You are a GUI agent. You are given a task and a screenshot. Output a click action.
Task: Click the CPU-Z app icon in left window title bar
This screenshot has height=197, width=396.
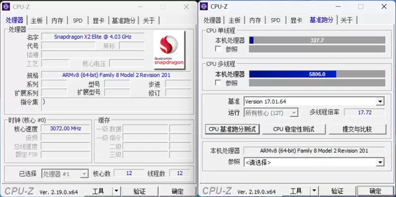pyautogui.click(x=6, y=6)
